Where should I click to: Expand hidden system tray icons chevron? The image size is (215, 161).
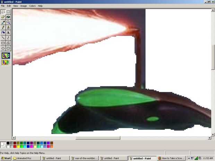click(189, 158)
